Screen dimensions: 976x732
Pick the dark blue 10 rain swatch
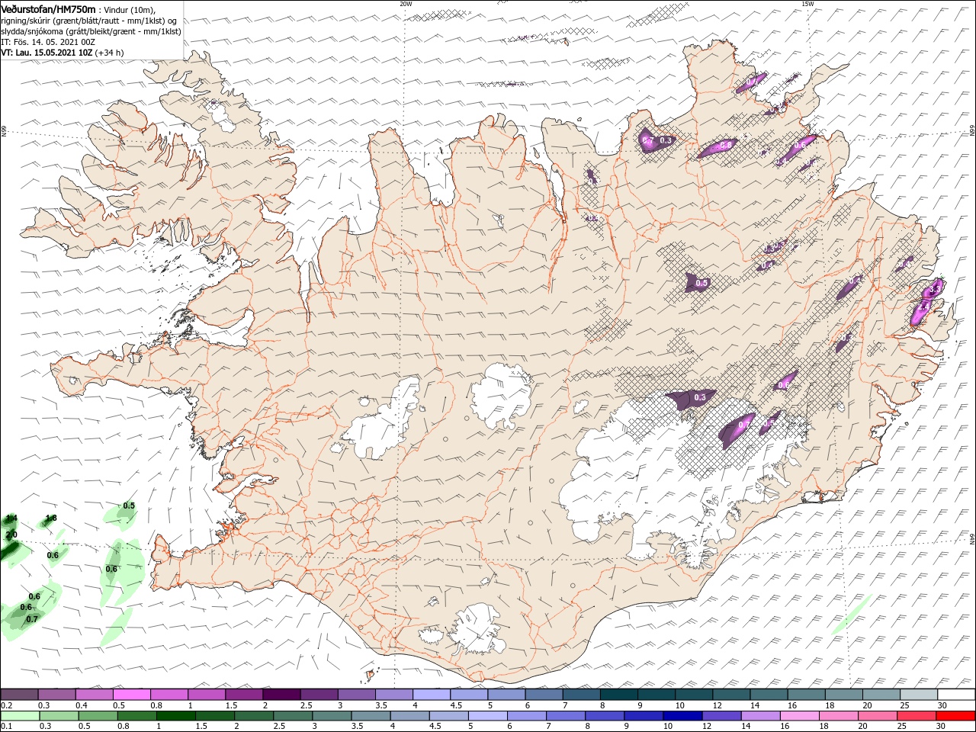pos(682,716)
